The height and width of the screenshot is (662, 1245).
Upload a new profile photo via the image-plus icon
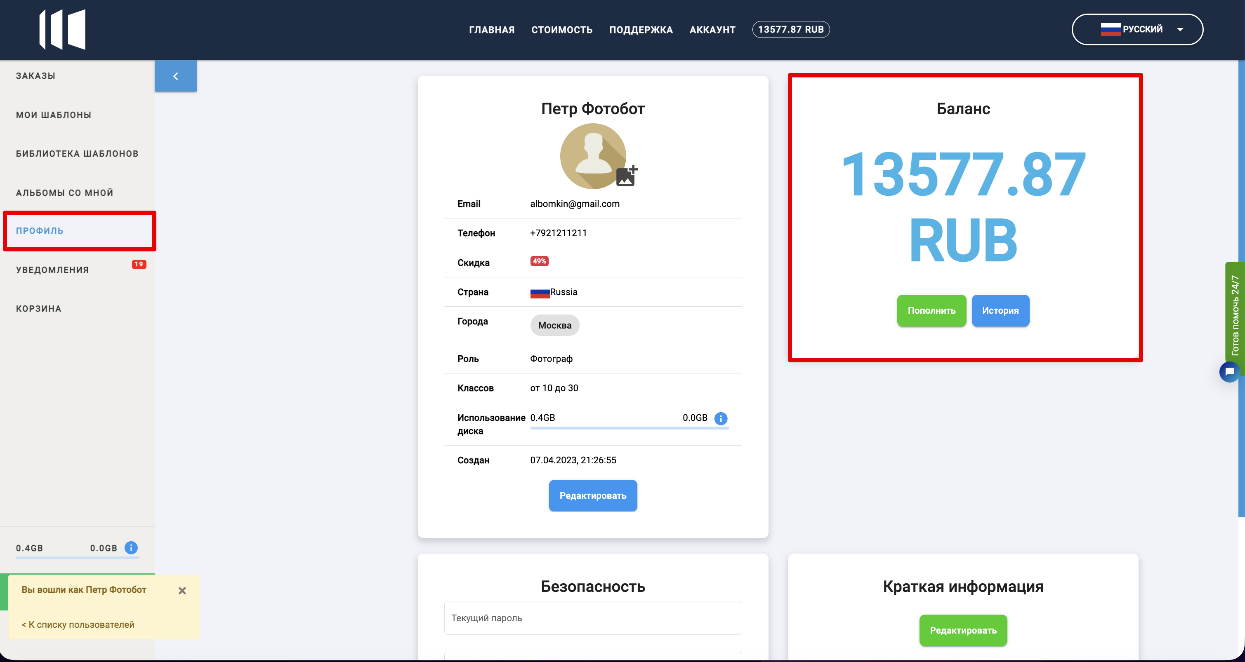(x=627, y=176)
